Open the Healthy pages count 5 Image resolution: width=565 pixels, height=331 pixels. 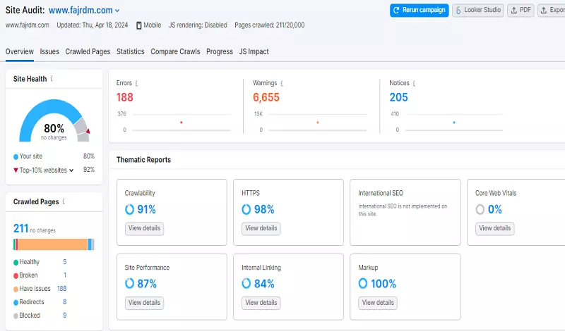tap(65, 262)
